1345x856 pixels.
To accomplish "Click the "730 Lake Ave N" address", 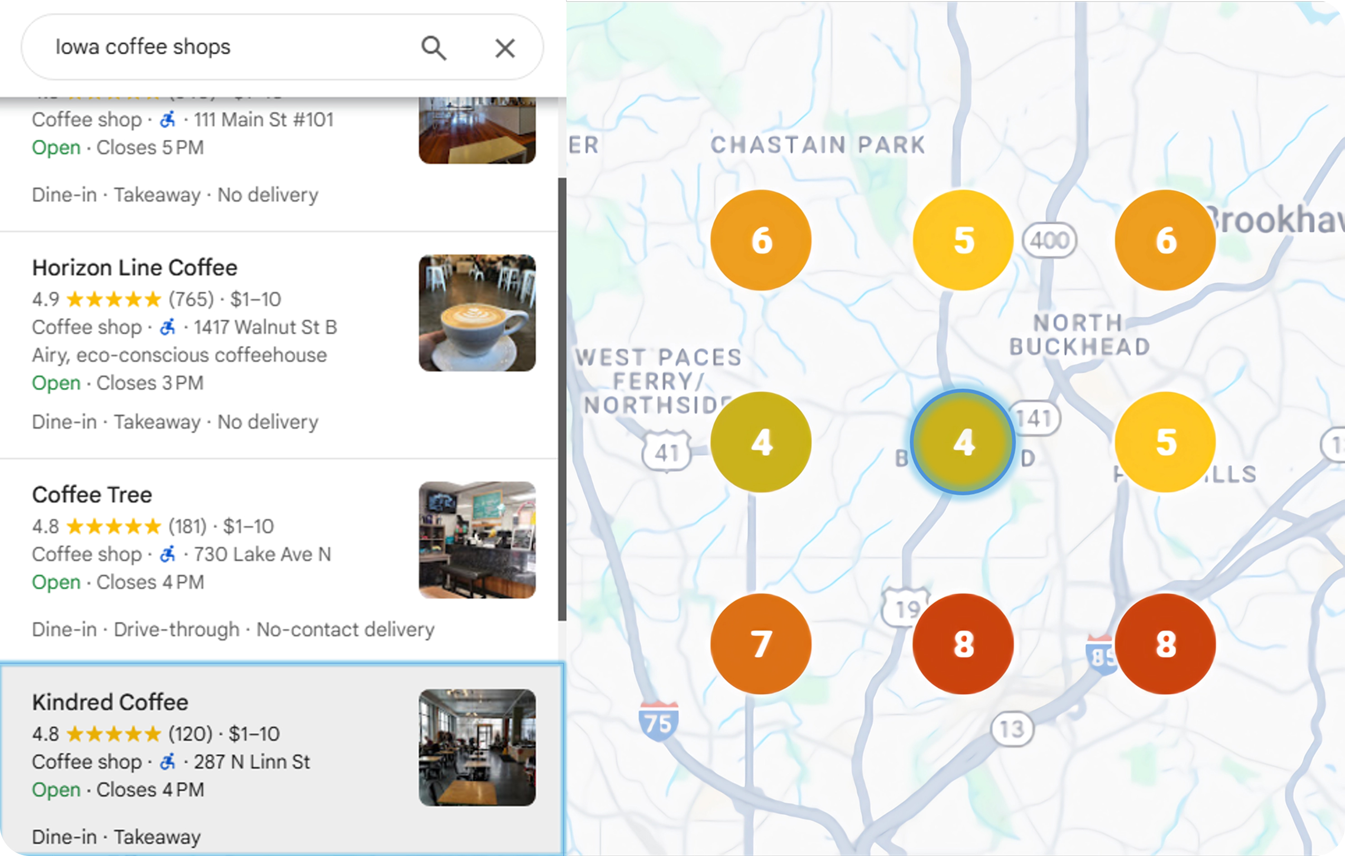I will pos(263,554).
